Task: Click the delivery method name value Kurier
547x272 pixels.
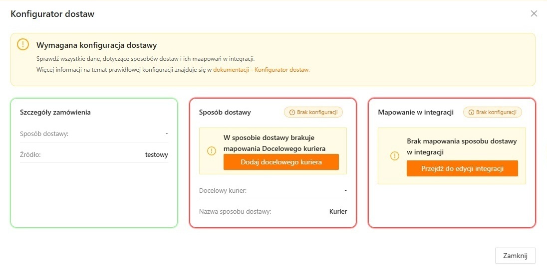Action: click(x=338, y=211)
